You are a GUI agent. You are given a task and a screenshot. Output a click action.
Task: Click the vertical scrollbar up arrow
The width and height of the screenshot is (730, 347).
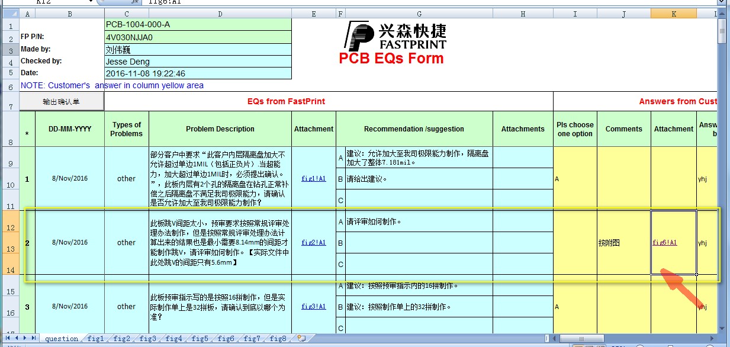pos(723,13)
